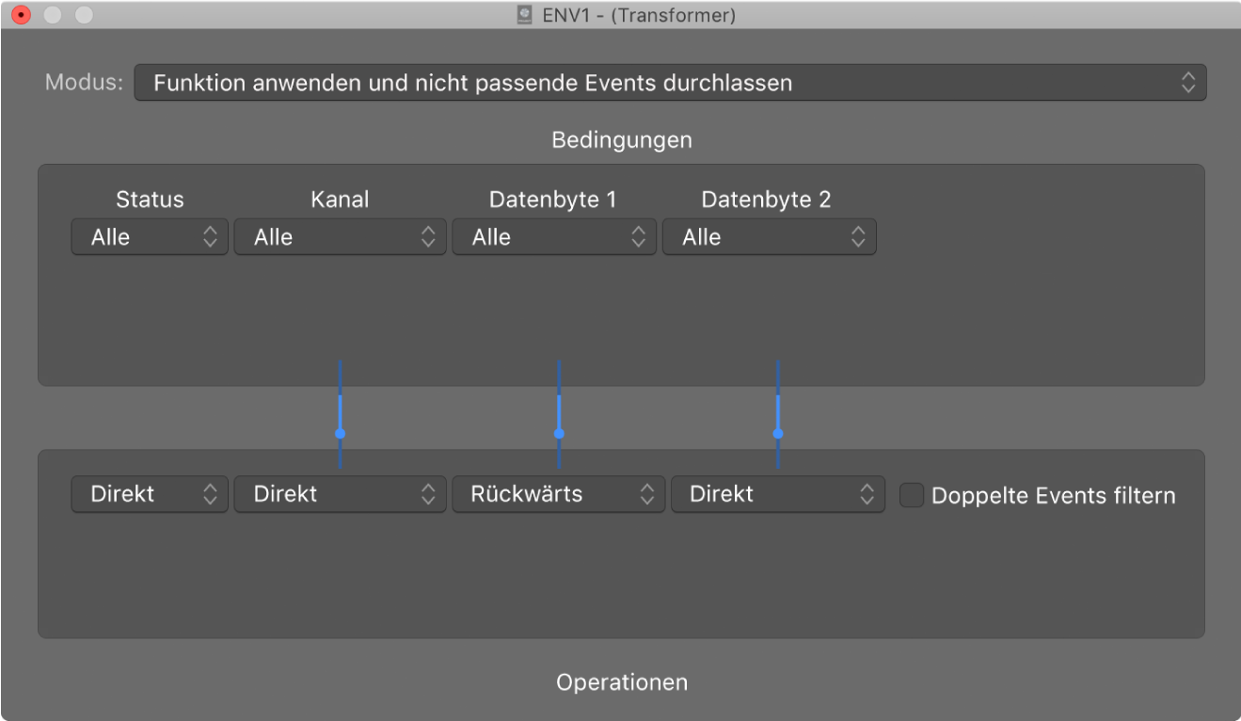
Task: Open the Kanal condition dropdown
Action: [x=340, y=237]
